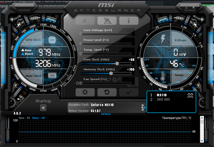Open the system information (i) panel
Image resolution: width=214 pixels, height=147 pixels.
pyautogui.click(x=129, y=21)
